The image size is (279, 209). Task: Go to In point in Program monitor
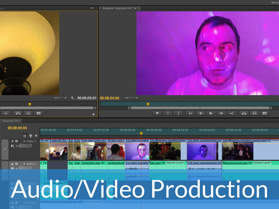pos(190,113)
